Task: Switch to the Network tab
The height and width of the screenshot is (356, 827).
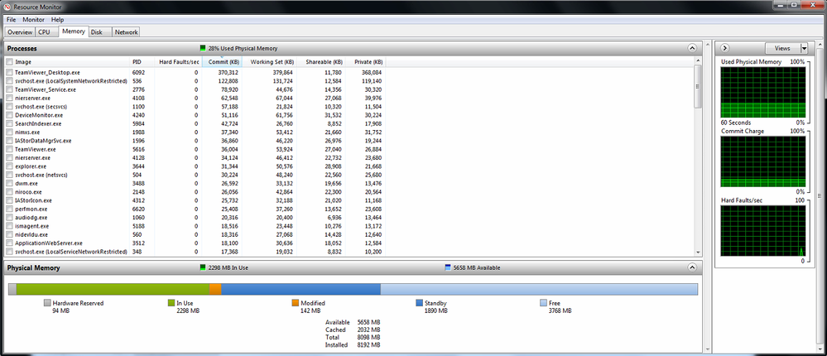Action: click(126, 32)
